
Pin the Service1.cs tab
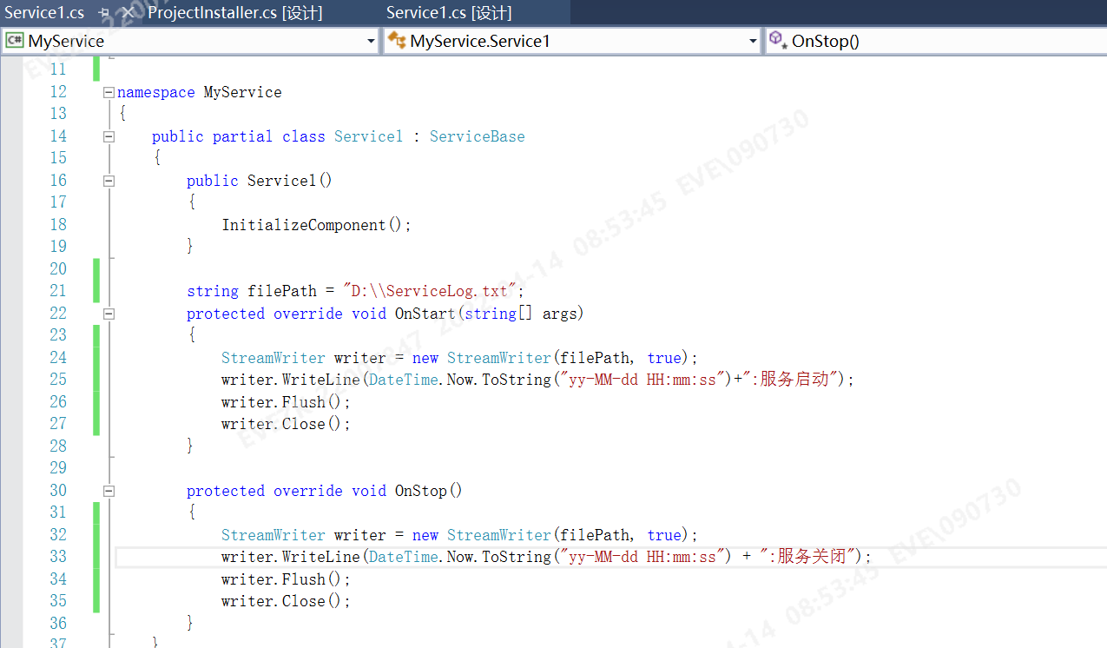[x=103, y=13]
